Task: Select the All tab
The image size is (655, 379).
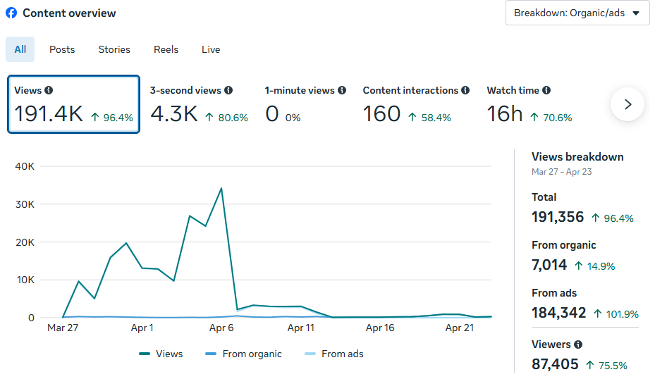Action: (x=20, y=49)
